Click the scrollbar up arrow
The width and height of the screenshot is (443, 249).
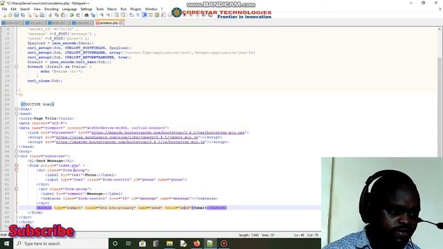(x=440, y=29)
